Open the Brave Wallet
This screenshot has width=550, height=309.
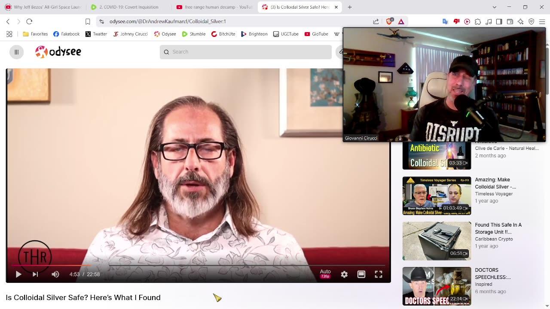[x=510, y=21]
